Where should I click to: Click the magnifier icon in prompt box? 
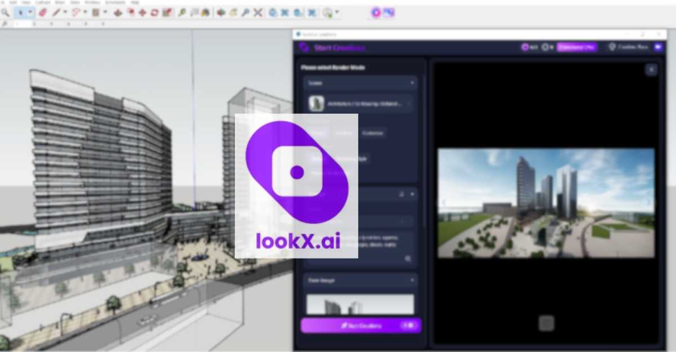[407, 259]
